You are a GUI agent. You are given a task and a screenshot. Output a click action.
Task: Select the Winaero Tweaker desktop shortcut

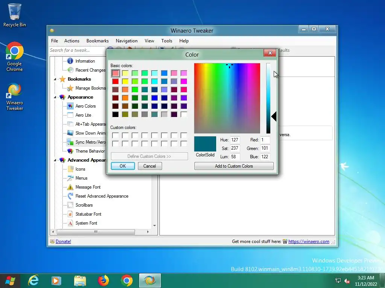(x=15, y=97)
